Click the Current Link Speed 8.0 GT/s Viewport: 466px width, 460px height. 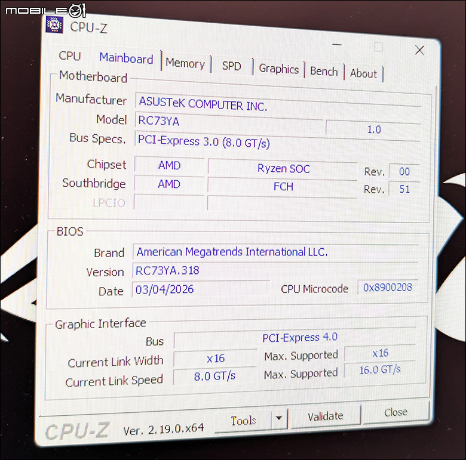214,376
